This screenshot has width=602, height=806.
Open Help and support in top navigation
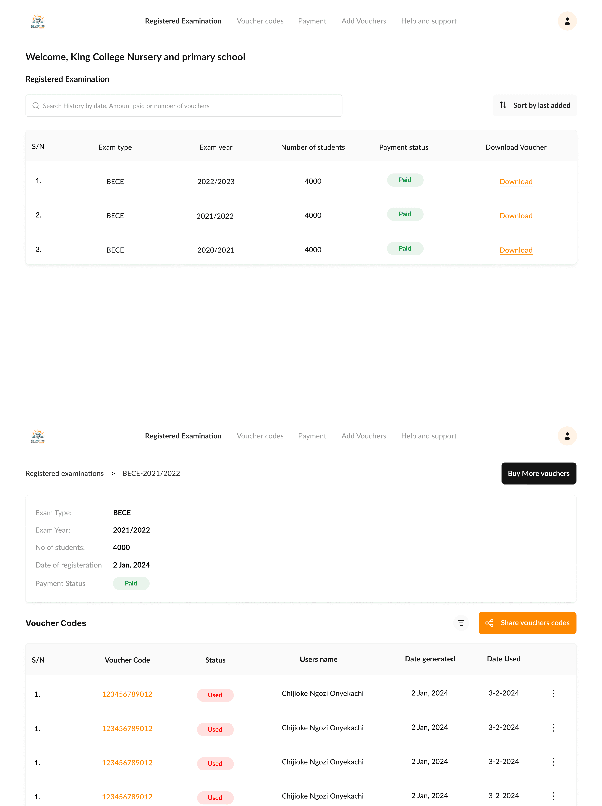click(x=428, y=21)
